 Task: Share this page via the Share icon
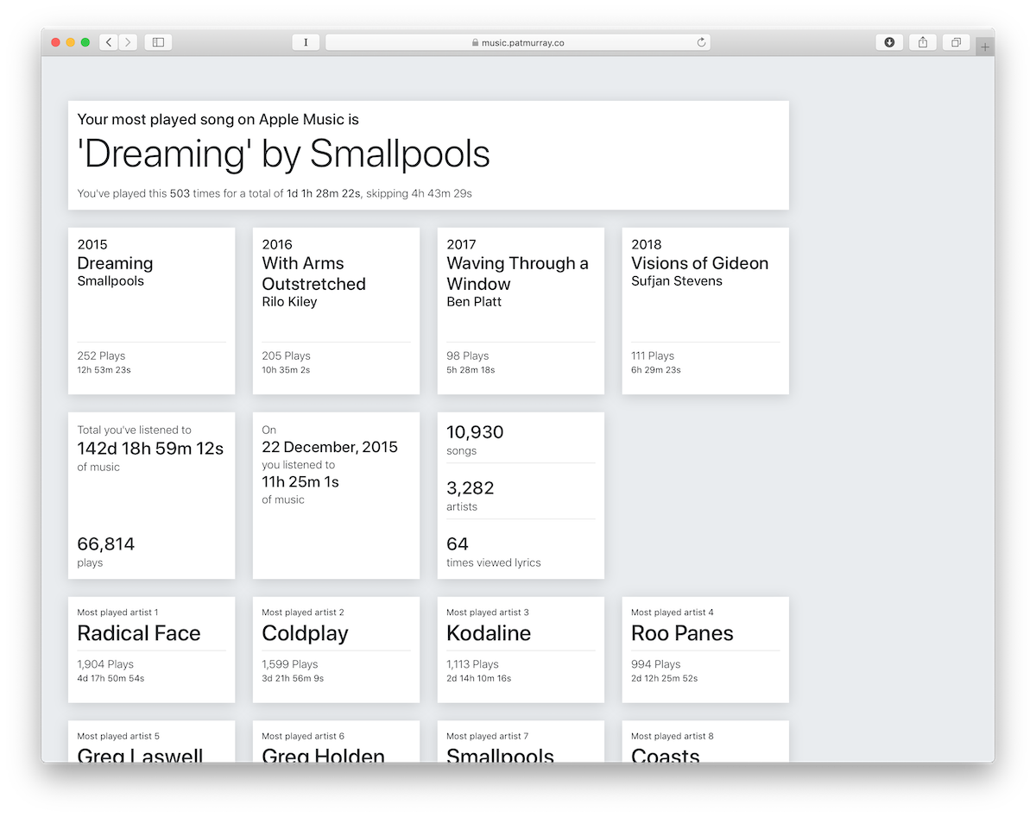922,41
